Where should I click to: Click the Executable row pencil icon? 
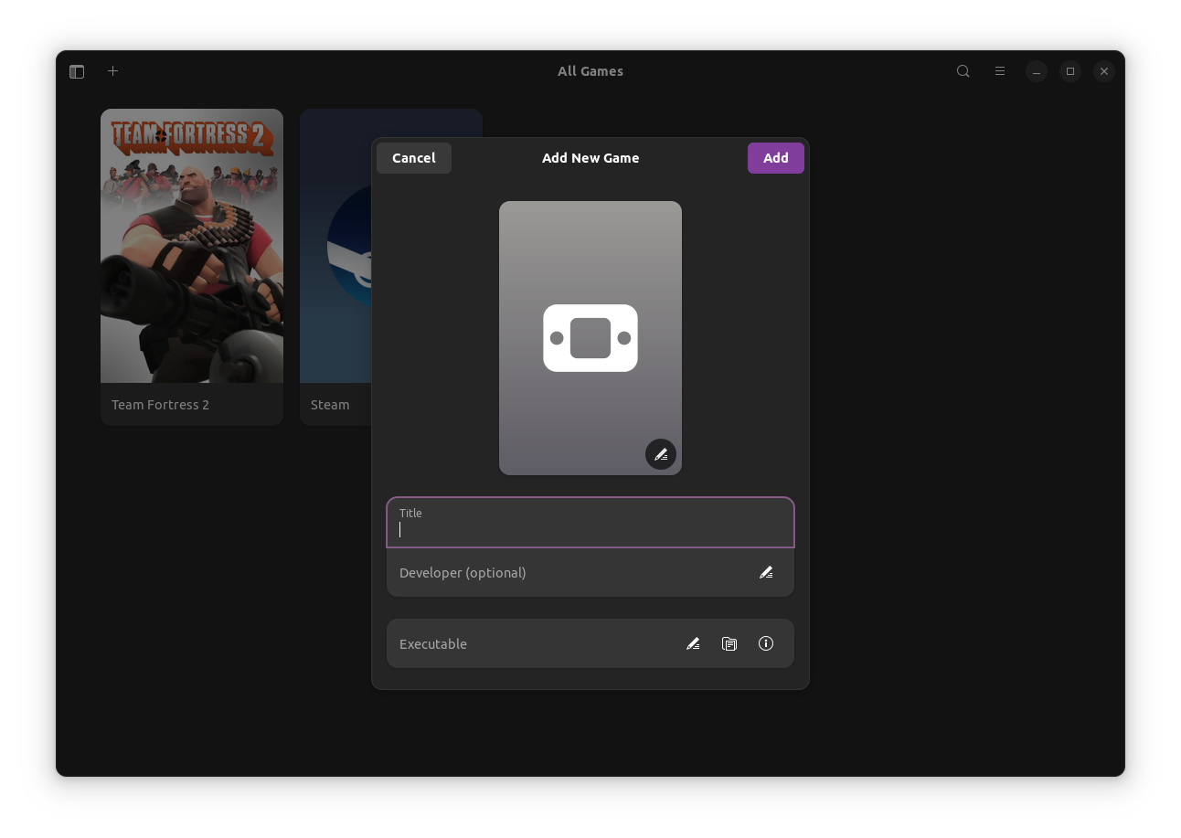tap(693, 644)
